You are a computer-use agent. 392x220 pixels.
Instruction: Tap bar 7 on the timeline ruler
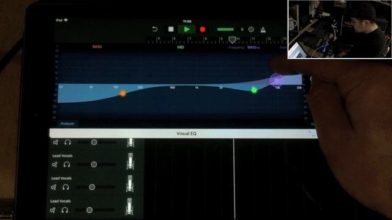190,38
